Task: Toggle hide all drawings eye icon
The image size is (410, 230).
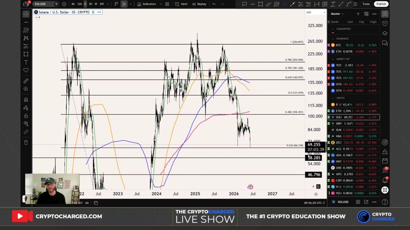Action: (26, 124)
